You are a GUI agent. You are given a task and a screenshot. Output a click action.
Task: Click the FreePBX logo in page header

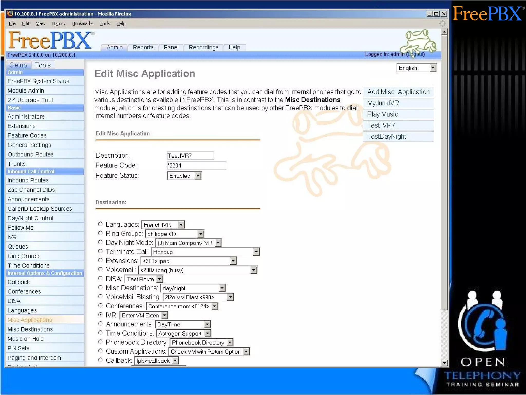[x=50, y=40]
